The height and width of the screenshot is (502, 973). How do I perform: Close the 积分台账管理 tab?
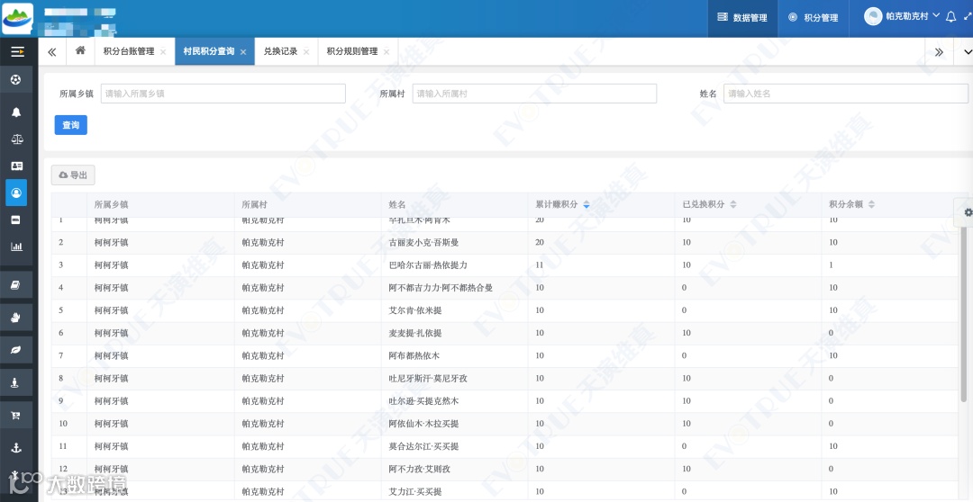(163, 52)
